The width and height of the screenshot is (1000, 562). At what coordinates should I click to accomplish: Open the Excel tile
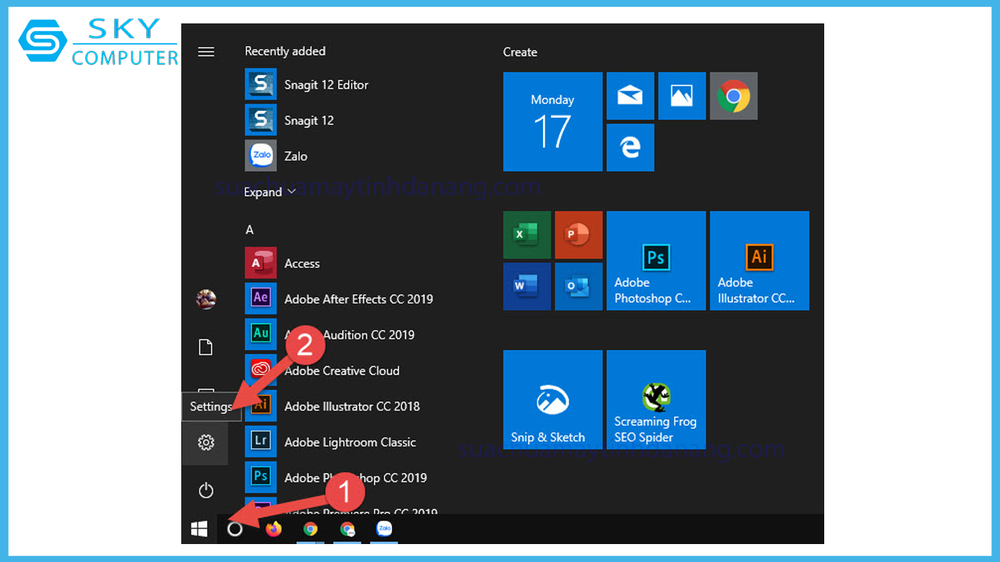click(x=527, y=235)
